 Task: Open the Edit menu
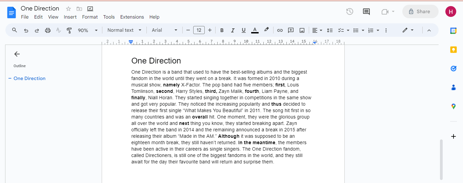pos(38,17)
